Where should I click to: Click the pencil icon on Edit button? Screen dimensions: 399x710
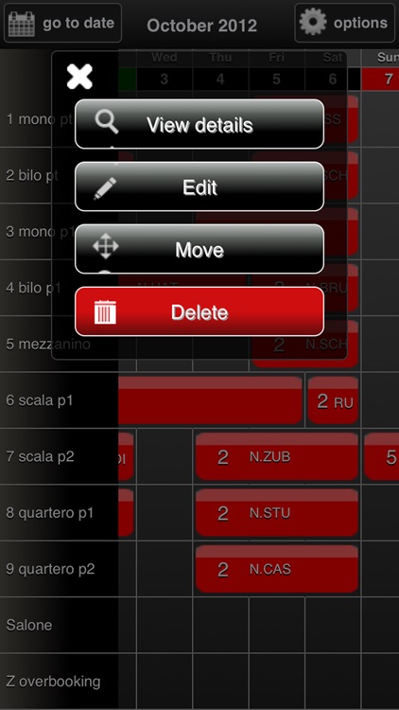click(x=105, y=188)
